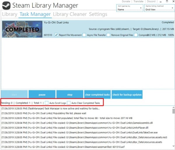Switch to the Task Manager tab

tap(35, 14)
